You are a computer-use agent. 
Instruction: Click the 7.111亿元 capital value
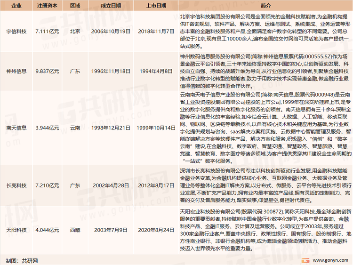[x=47, y=31]
